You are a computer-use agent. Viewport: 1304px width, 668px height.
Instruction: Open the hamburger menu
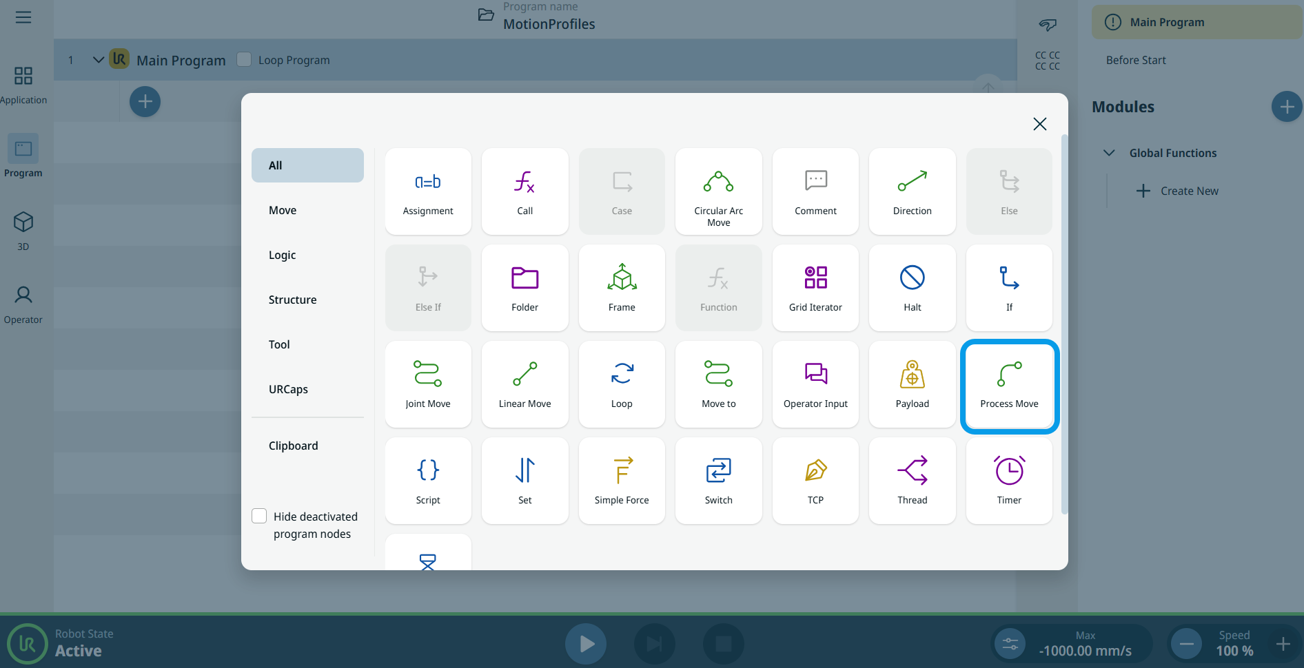click(23, 17)
